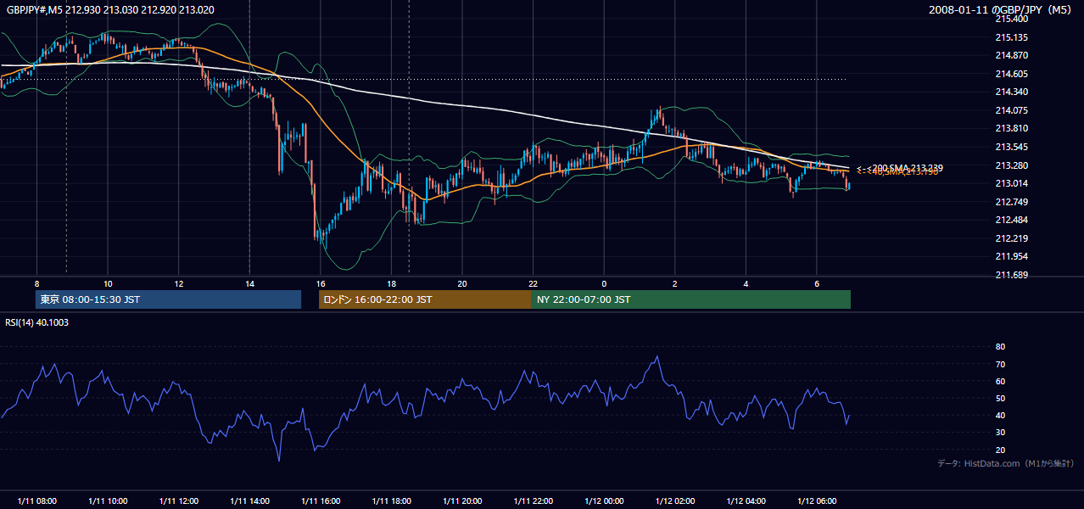The width and height of the screenshot is (1084, 509).
Task: Click price axis value 215.135
Action: 1012,37
